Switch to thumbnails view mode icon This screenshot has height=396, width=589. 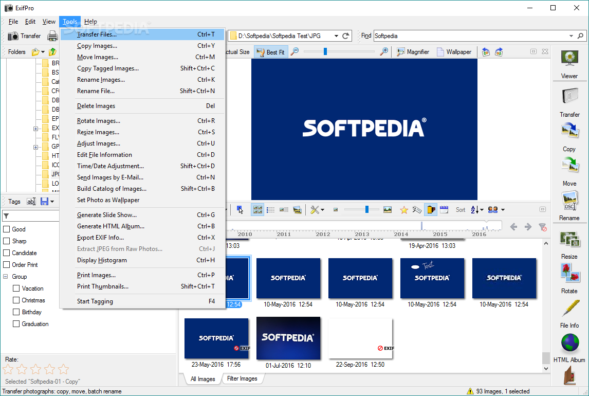coord(257,210)
